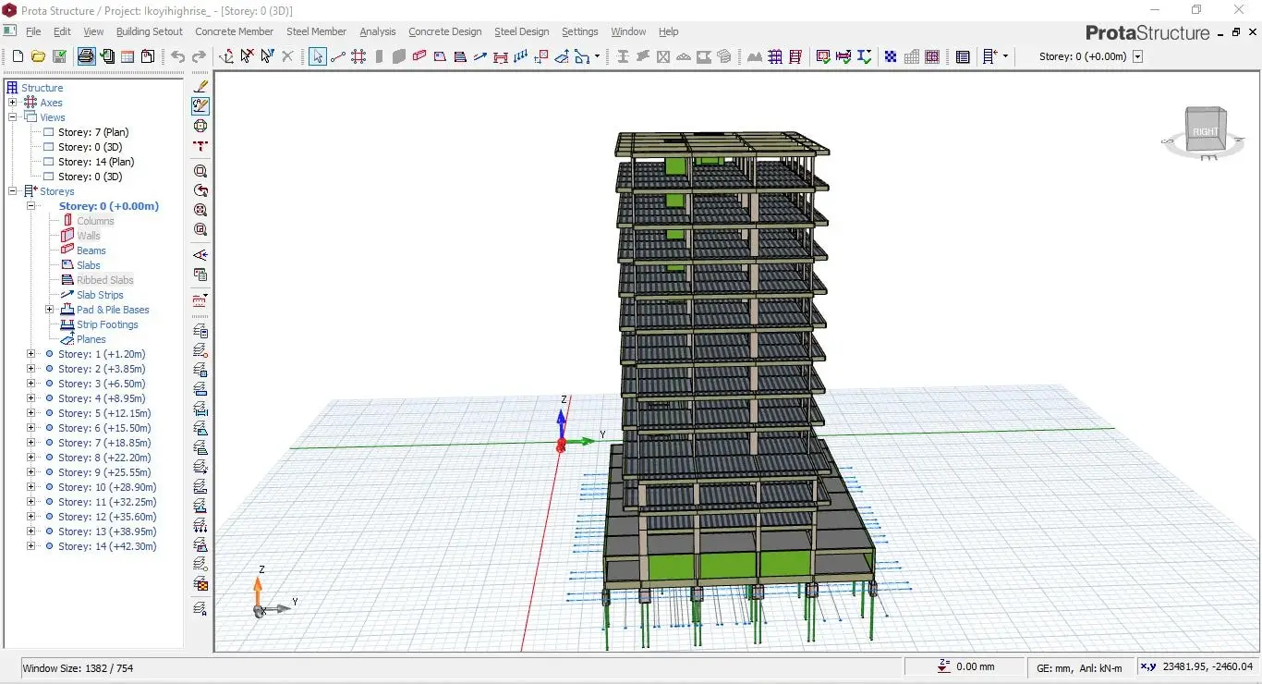Select Storey: 7 (Plan) view
1262x684 pixels.
click(x=93, y=132)
